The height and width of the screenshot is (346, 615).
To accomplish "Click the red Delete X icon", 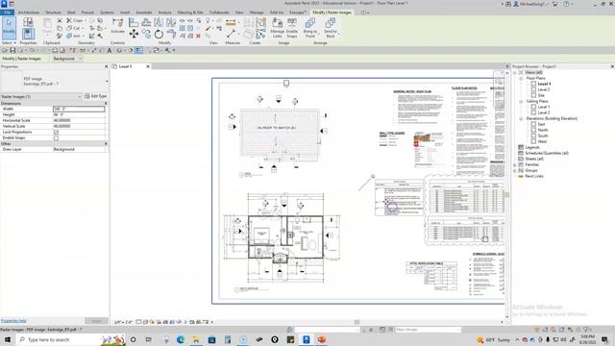I will (x=198, y=36).
